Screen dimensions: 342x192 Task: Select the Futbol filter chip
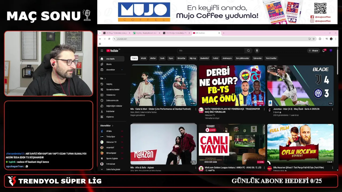point(215,58)
